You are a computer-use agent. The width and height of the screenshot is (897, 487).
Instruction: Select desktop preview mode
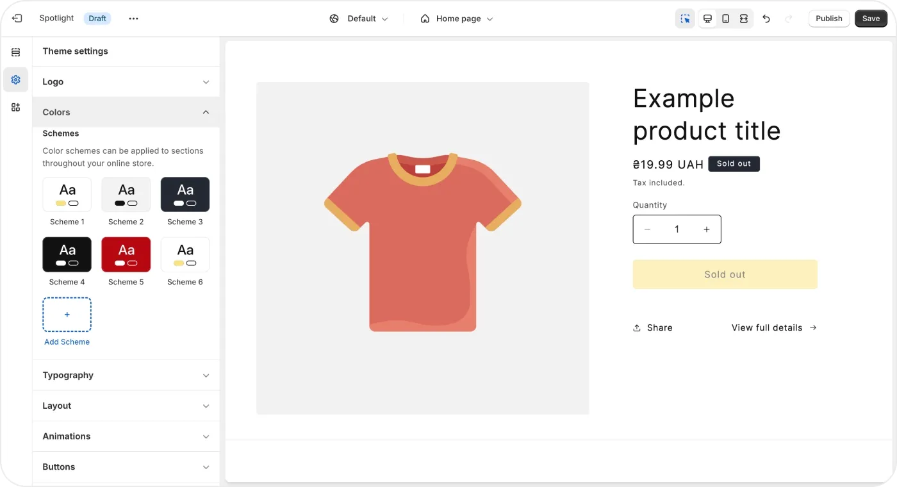coord(707,19)
